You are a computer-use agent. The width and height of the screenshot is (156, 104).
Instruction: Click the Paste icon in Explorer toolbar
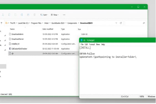pyautogui.click(x=16, y=15)
